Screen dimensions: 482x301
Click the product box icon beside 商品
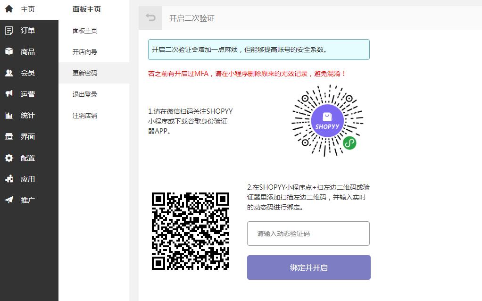pyautogui.click(x=9, y=51)
